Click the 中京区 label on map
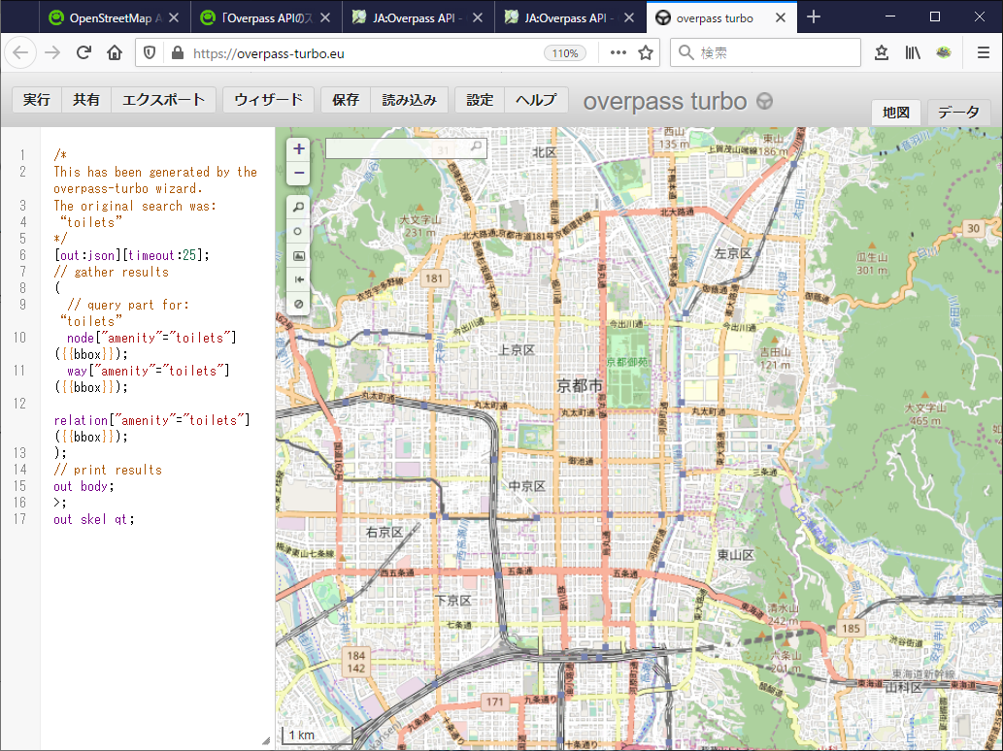Viewport: 1003px width, 751px height. (x=527, y=486)
